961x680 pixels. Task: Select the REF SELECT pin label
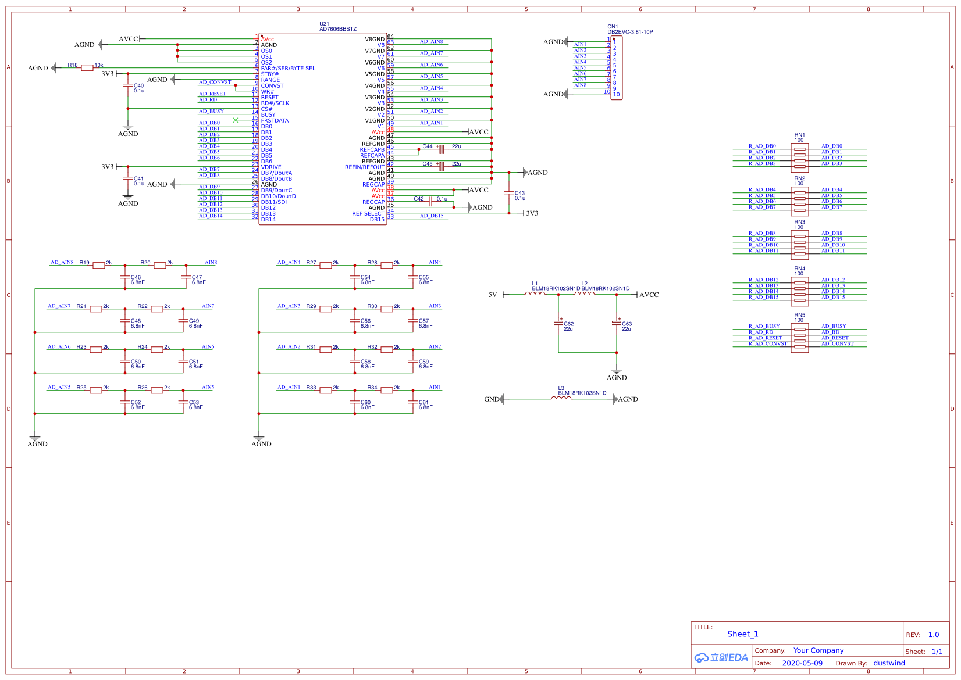click(x=368, y=213)
